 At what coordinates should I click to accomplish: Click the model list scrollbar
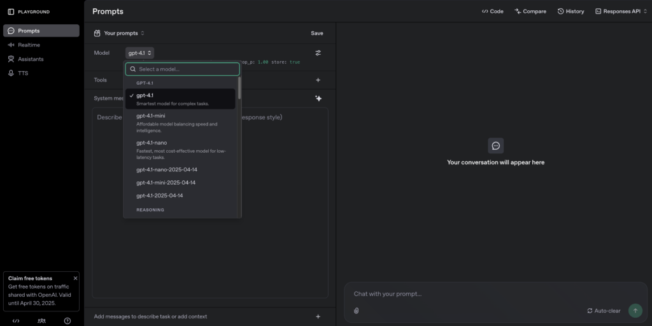239,88
